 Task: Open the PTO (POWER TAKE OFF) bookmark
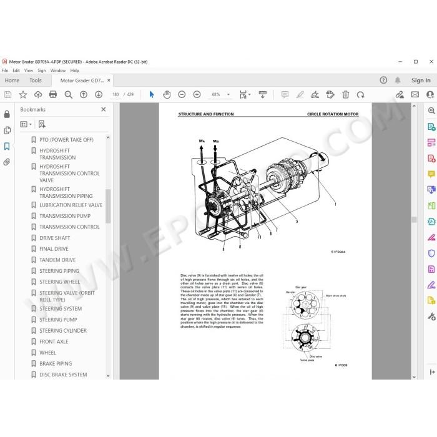pos(66,140)
